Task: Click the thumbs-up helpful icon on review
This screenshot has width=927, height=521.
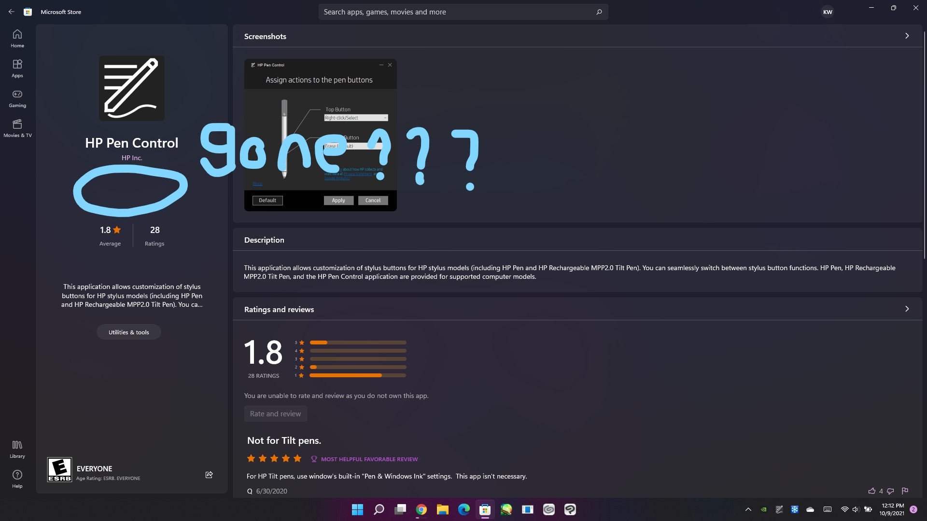Action: (x=871, y=491)
